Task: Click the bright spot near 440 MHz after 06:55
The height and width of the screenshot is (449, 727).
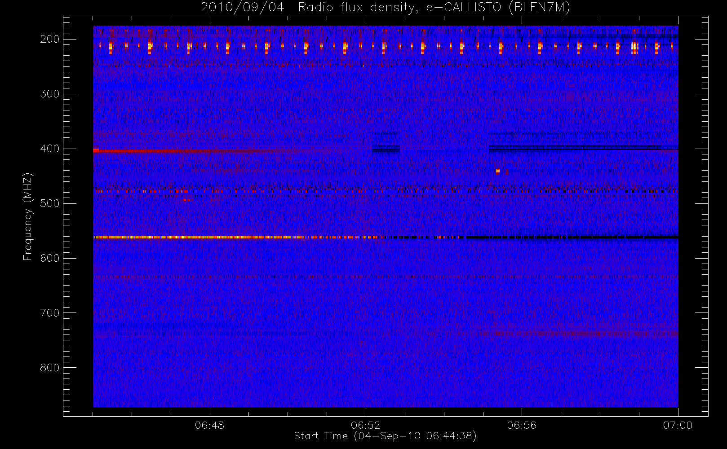Action: 498,171
